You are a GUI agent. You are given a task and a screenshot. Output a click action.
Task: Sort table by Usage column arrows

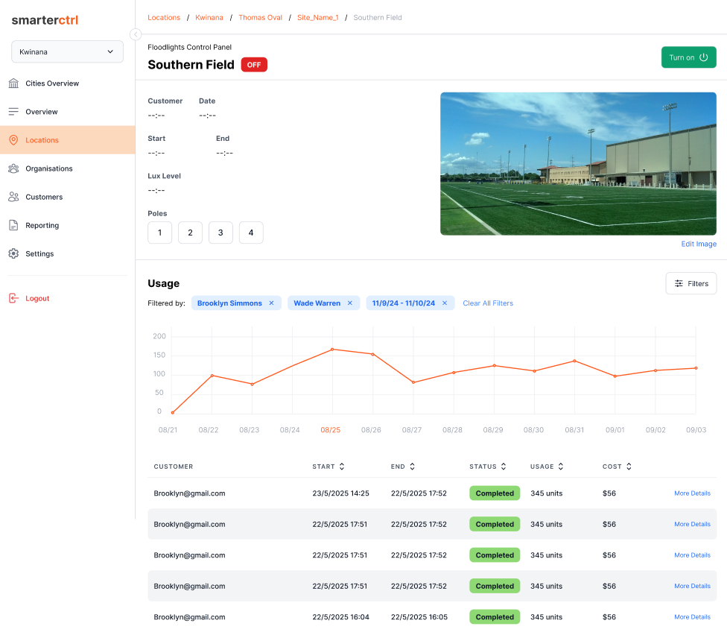point(561,467)
